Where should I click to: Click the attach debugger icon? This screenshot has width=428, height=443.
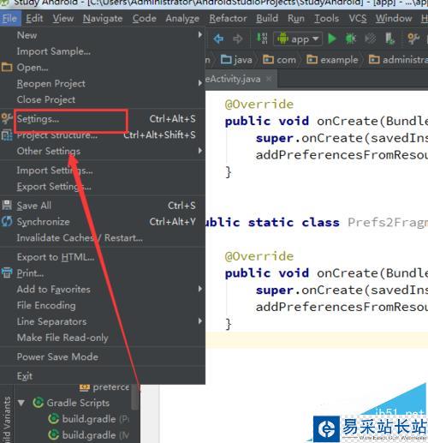click(389, 39)
